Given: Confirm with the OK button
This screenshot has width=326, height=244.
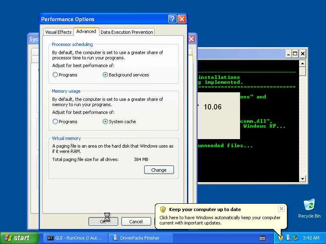Looking at the screenshot, I should point(103,222).
